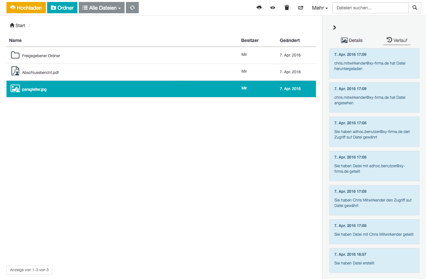Click the folder icon of Freigegebener Ordner
The height and width of the screenshot is (279, 426).
[x=15, y=55]
